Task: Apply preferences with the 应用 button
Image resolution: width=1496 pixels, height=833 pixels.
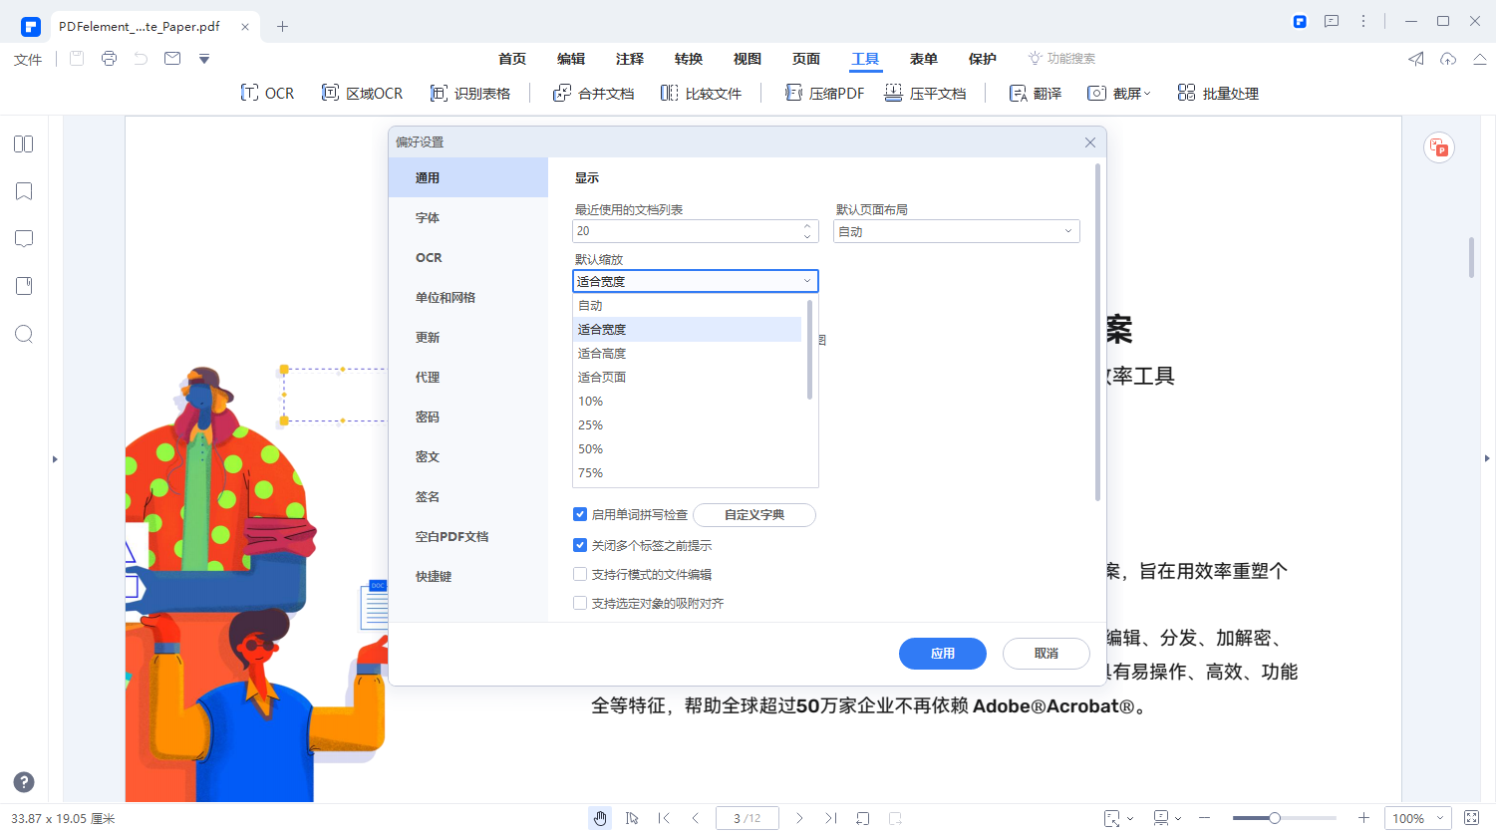Action: (x=942, y=653)
